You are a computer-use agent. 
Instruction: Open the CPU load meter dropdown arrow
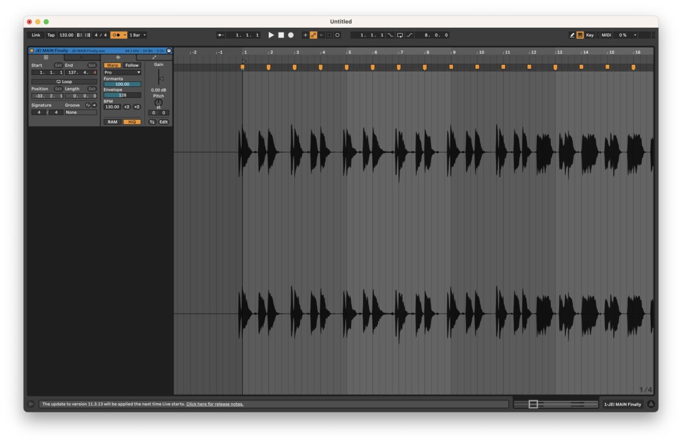point(635,35)
